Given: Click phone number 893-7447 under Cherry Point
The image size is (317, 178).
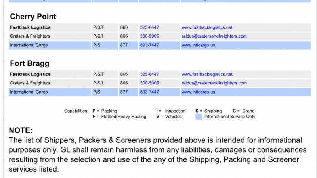Looking at the screenshot, I should tap(149, 45).
